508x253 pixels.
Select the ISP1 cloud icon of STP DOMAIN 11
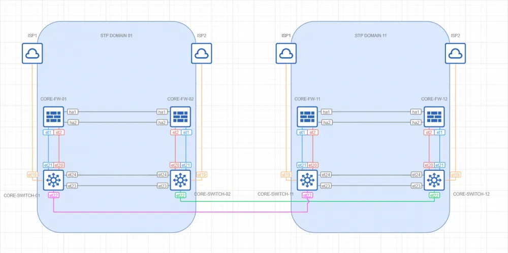286,53
